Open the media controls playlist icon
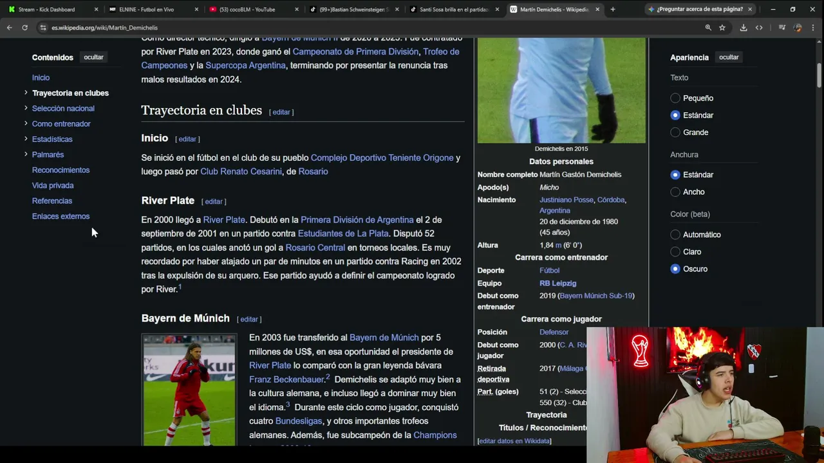The image size is (824, 463). [x=782, y=28]
